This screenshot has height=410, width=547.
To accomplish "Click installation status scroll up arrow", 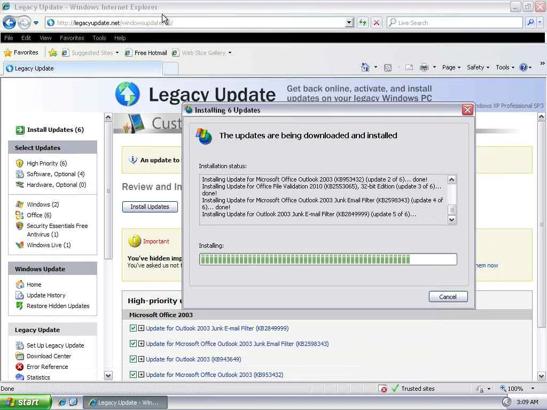I will pos(452,179).
